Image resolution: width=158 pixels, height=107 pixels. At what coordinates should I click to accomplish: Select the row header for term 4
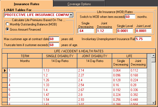pos(5,85)
